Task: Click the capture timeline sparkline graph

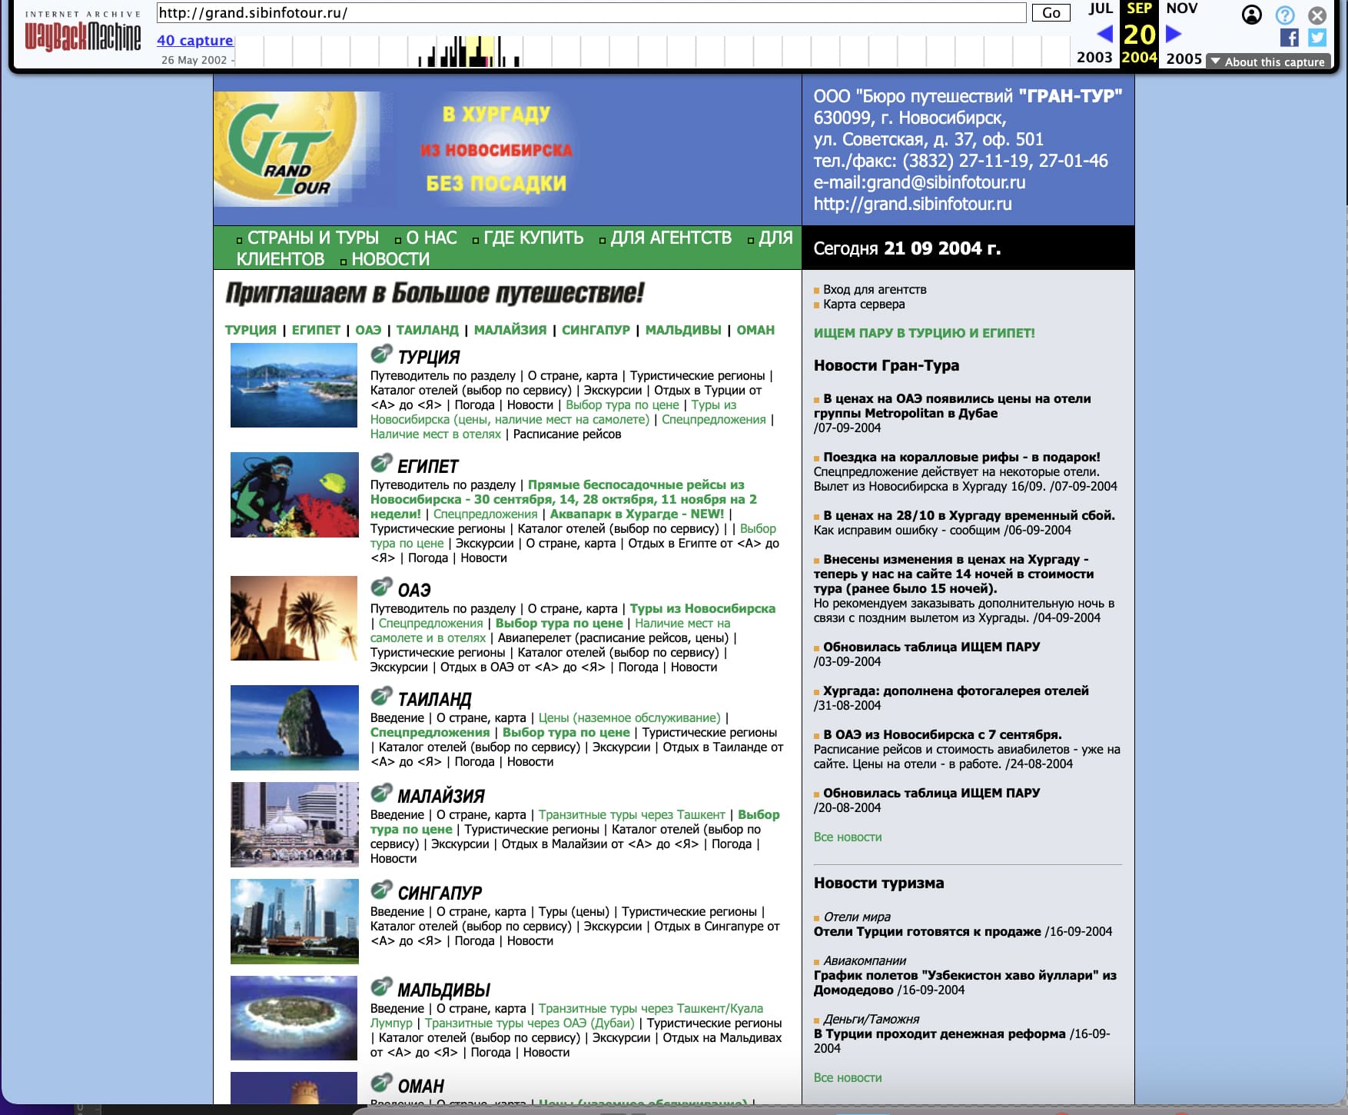Action: (653, 51)
